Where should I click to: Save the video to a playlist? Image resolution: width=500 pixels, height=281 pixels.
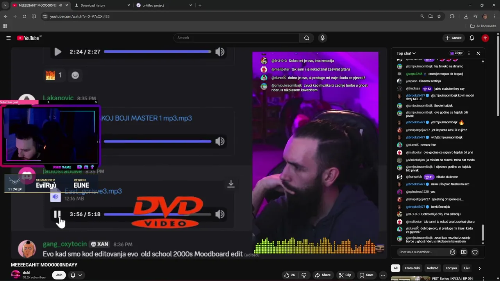coord(366,275)
